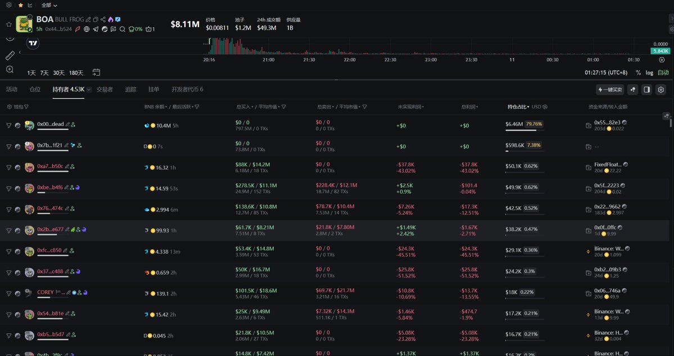The height and width of the screenshot is (356, 674).
Task: Click the share icon next to BULL FROG
Action: click(x=103, y=20)
